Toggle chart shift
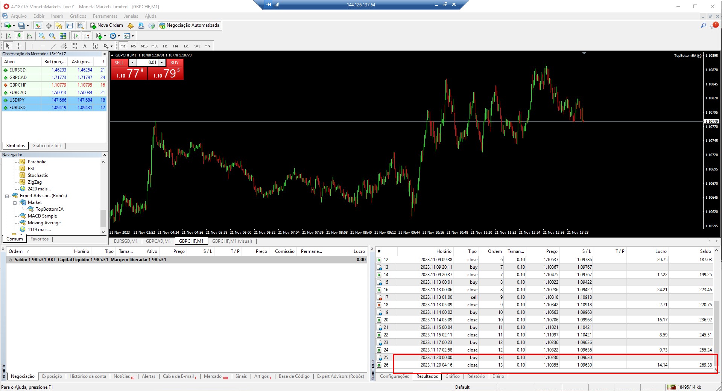This screenshot has width=722, height=391. 87,36
